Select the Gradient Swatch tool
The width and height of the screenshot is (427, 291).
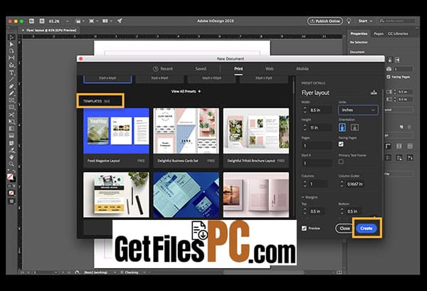click(11, 129)
